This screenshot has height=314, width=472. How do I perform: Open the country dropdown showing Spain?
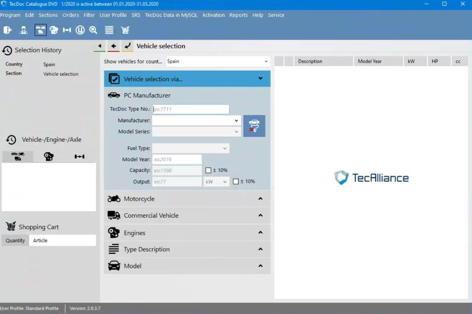coord(218,62)
